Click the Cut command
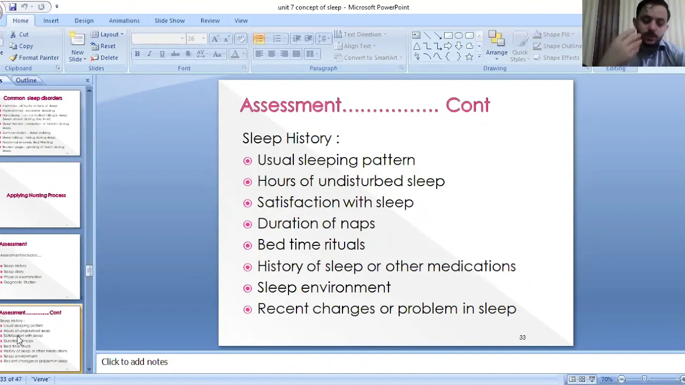 click(x=19, y=34)
